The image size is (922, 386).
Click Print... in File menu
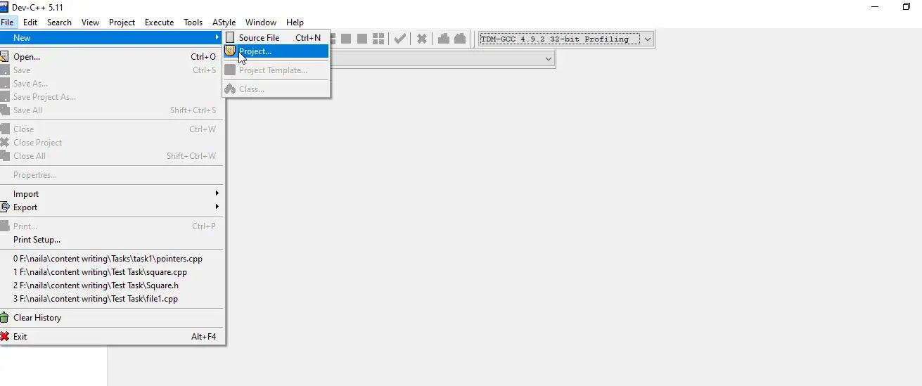tap(112, 226)
